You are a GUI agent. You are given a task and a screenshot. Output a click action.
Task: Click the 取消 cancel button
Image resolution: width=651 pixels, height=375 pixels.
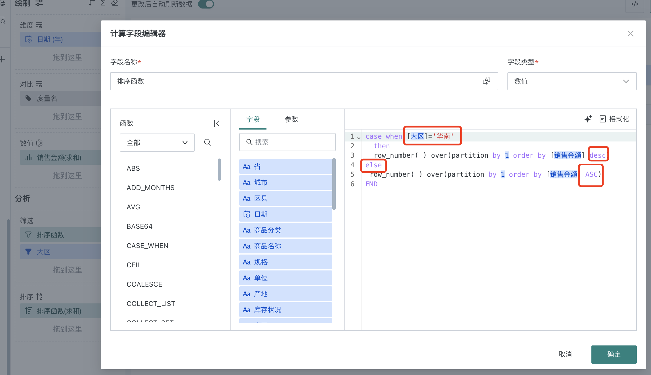click(x=565, y=354)
